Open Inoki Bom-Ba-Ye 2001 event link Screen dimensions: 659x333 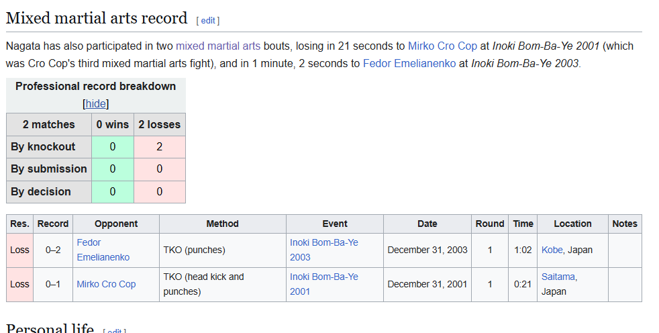[324, 284]
